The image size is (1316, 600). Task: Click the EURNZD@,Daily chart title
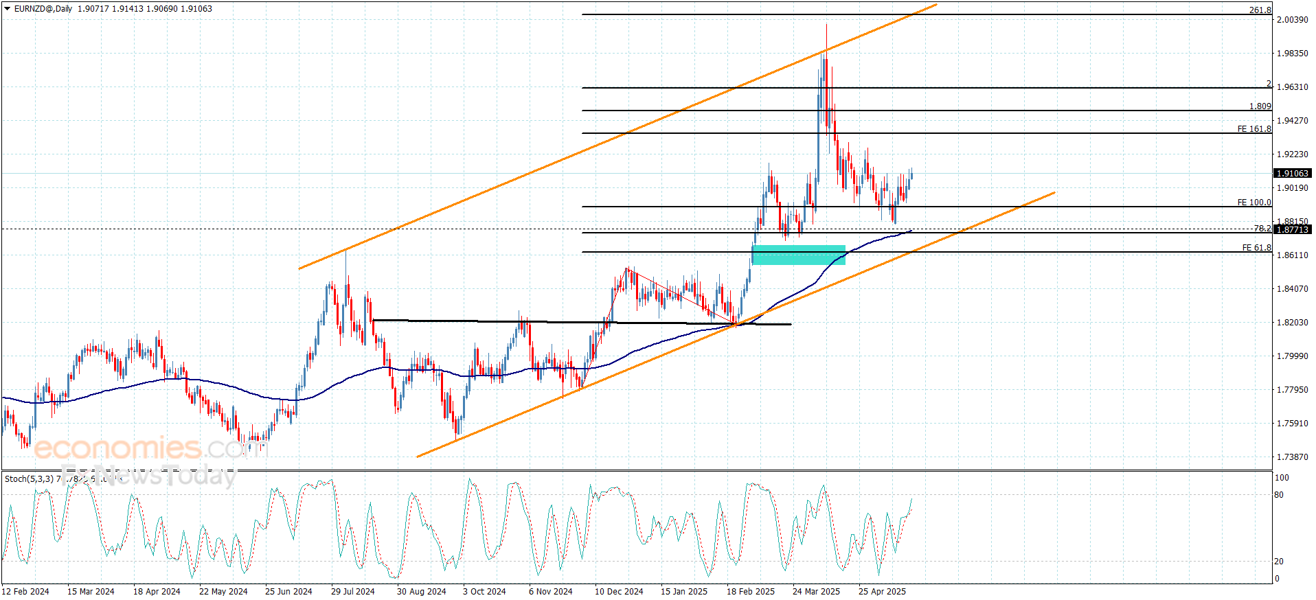pyautogui.click(x=43, y=9)
